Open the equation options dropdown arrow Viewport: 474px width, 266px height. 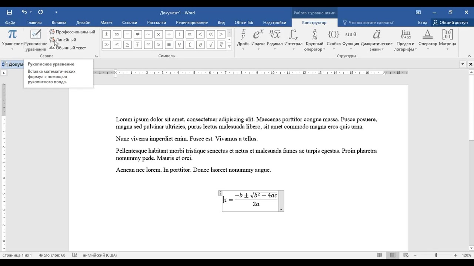281,209
